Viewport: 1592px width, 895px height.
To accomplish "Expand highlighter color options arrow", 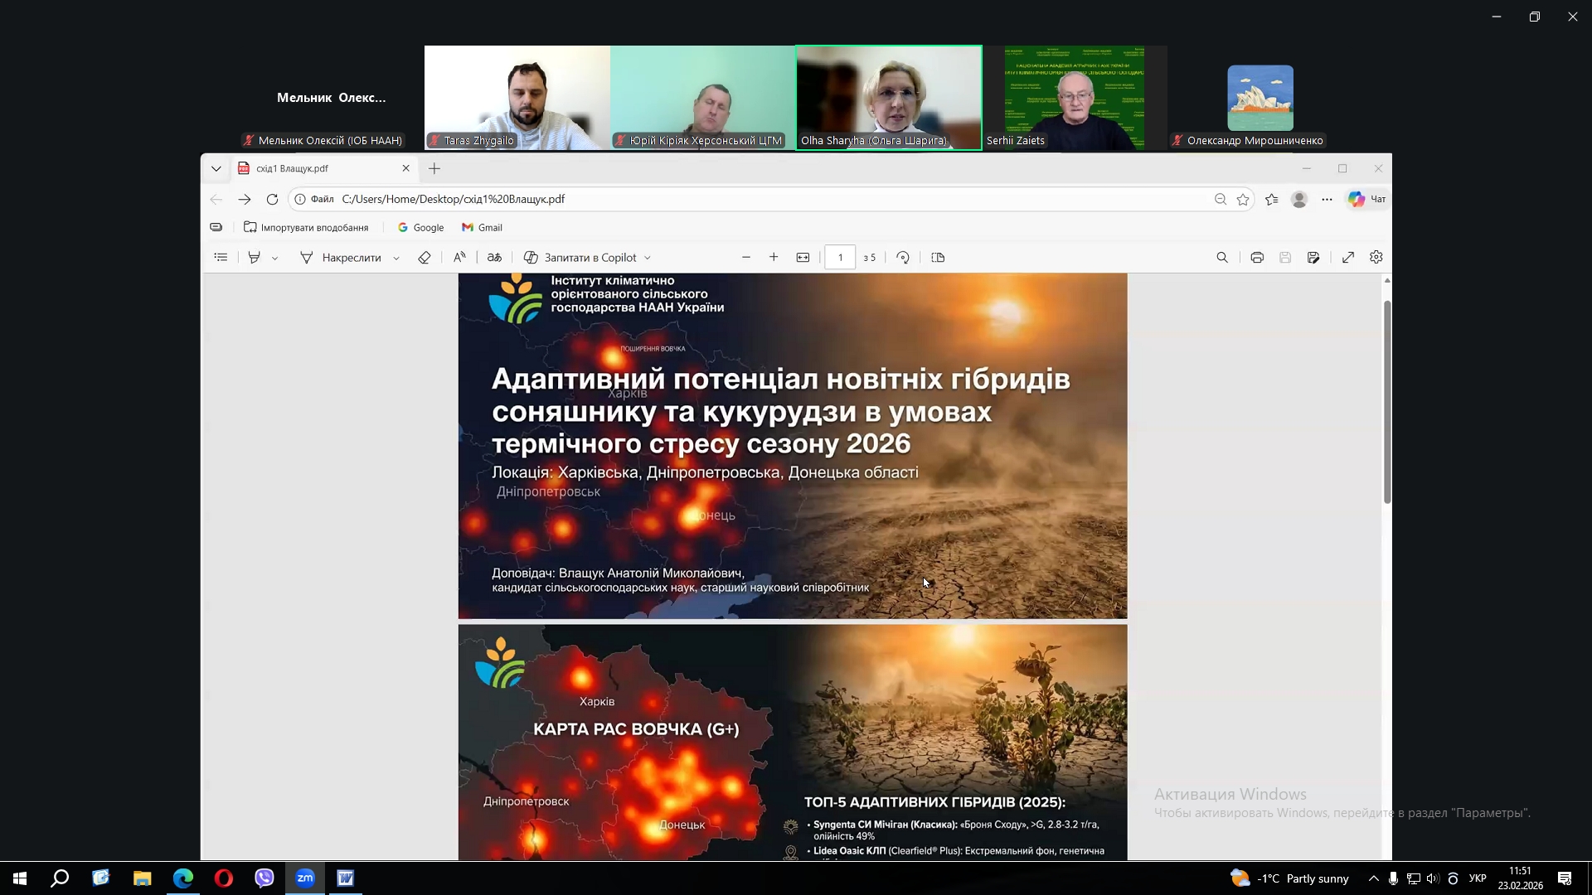I will [x=274, y=259].
